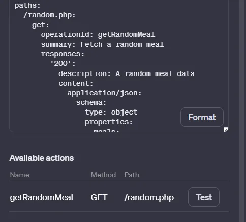246x222 pixels.
Task: Click the GET method cell
Action: tap(99, 197)
